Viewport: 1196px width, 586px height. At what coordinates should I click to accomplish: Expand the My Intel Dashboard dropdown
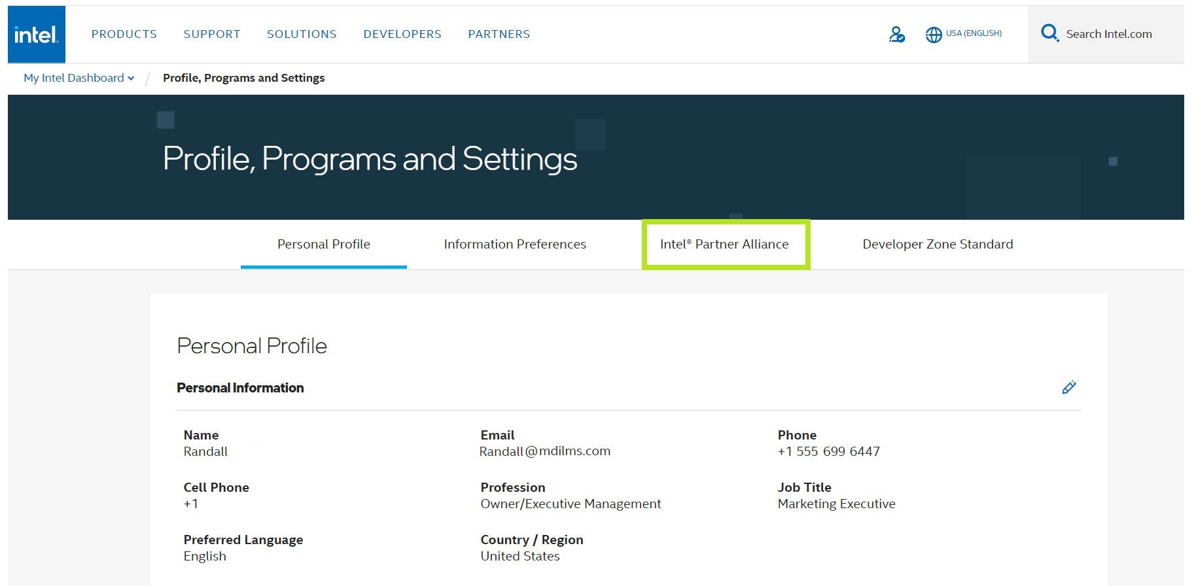[131, 78]
